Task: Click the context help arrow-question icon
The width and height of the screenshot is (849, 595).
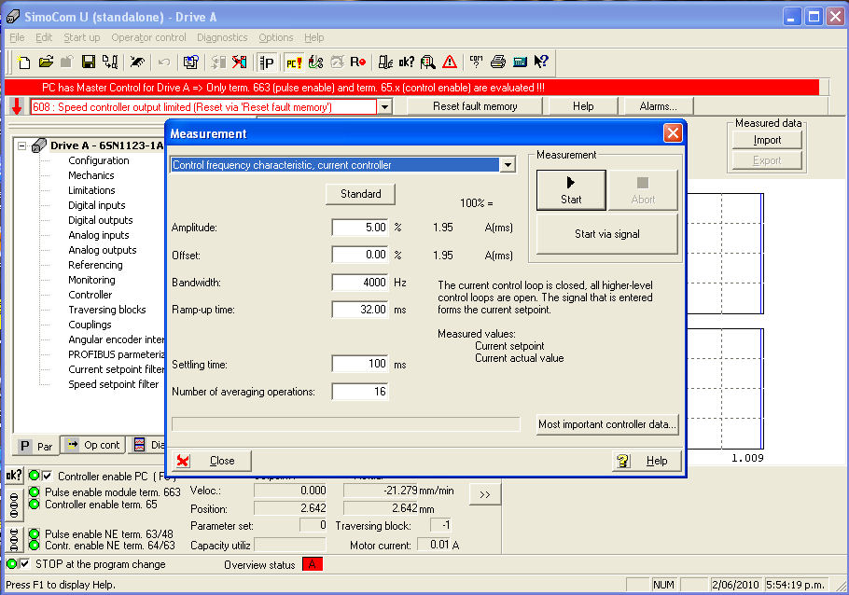Action: [542, 62]
